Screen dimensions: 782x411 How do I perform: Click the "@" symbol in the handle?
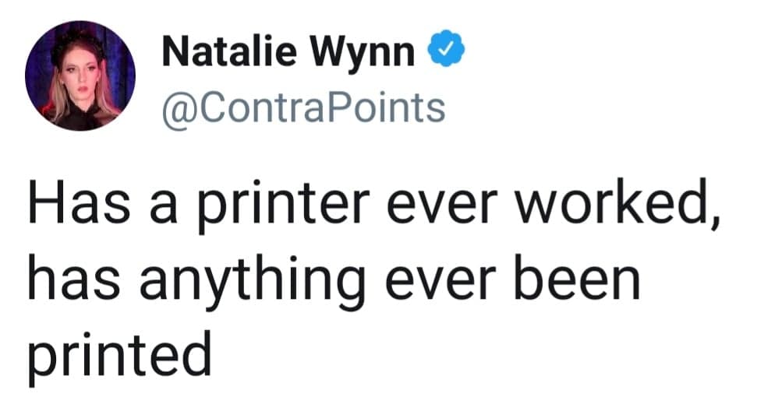point(175,107)
